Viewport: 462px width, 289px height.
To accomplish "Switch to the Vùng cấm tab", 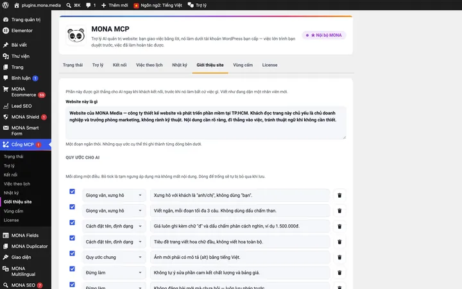I will 243,65.
